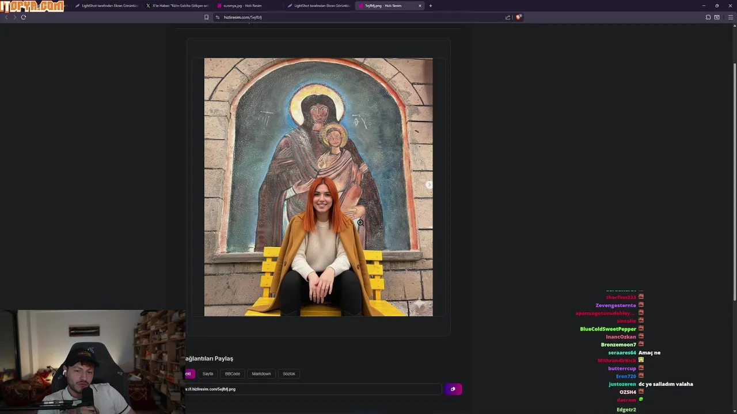The image size is (737, 414).
Task: Click the chat username thorfinn333
Action: 621,297
